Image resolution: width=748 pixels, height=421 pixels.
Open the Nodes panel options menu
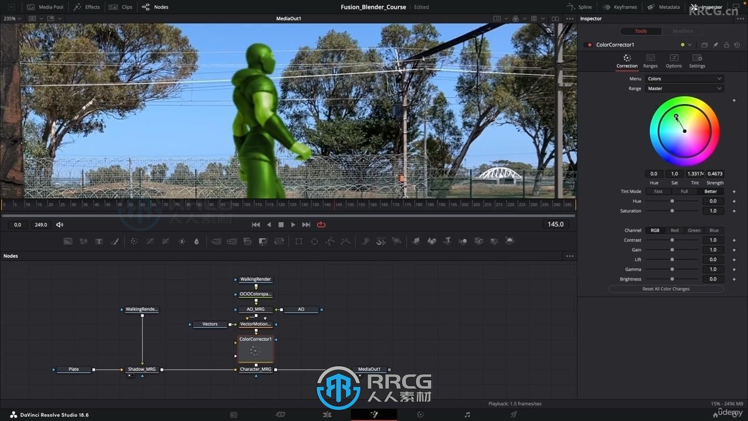click(x=570, y=256)
